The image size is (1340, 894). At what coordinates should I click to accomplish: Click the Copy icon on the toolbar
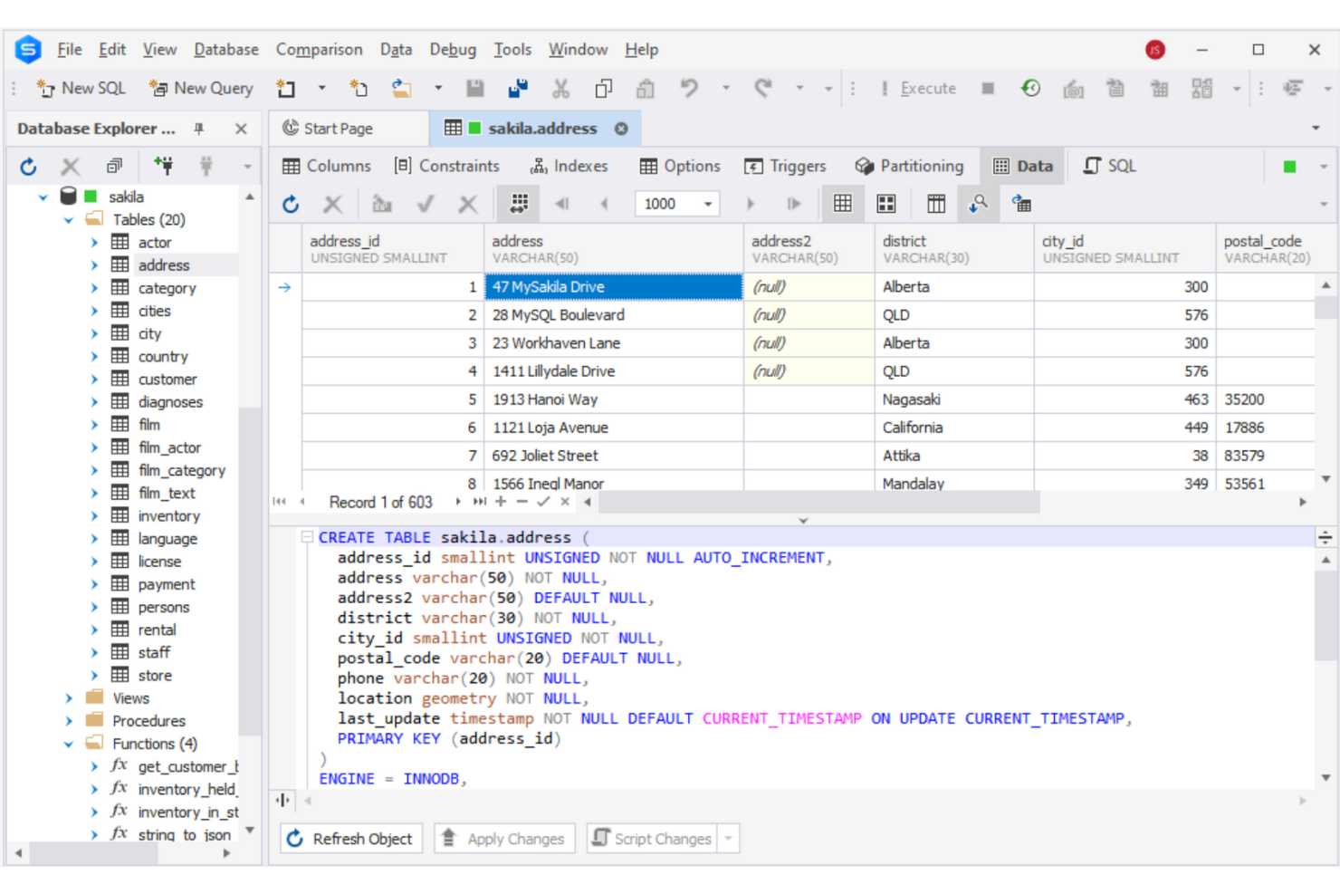click(x=602, y=88)
